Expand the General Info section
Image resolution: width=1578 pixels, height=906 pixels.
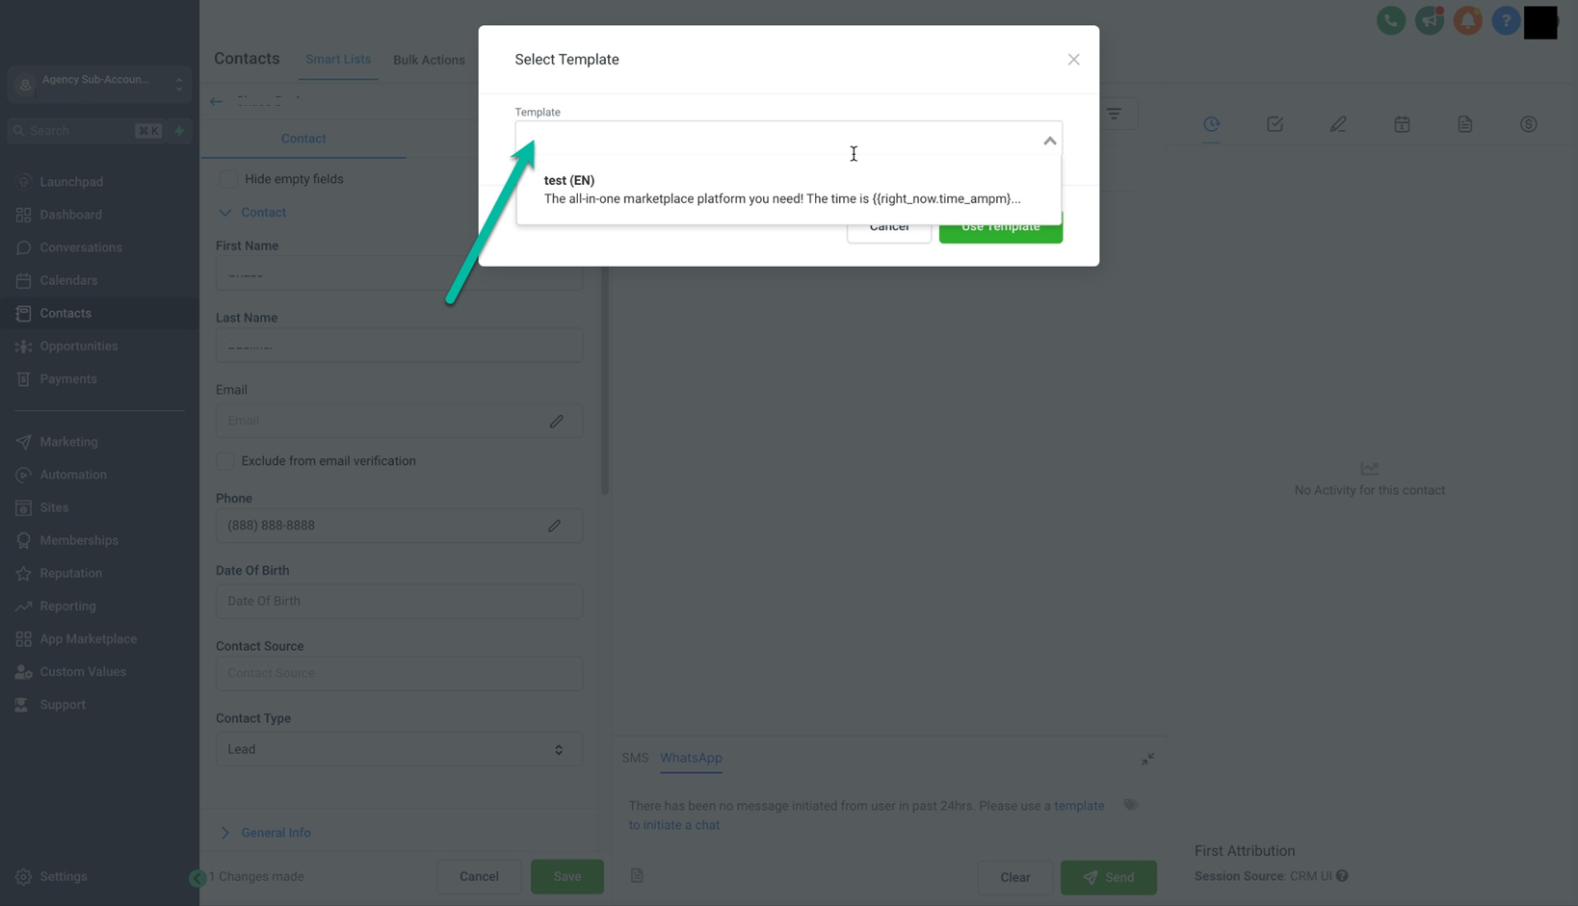[x=275, y=833]
